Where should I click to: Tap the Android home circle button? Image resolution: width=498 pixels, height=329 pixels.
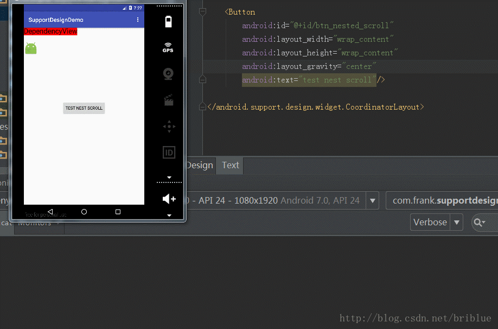point(84,212)
